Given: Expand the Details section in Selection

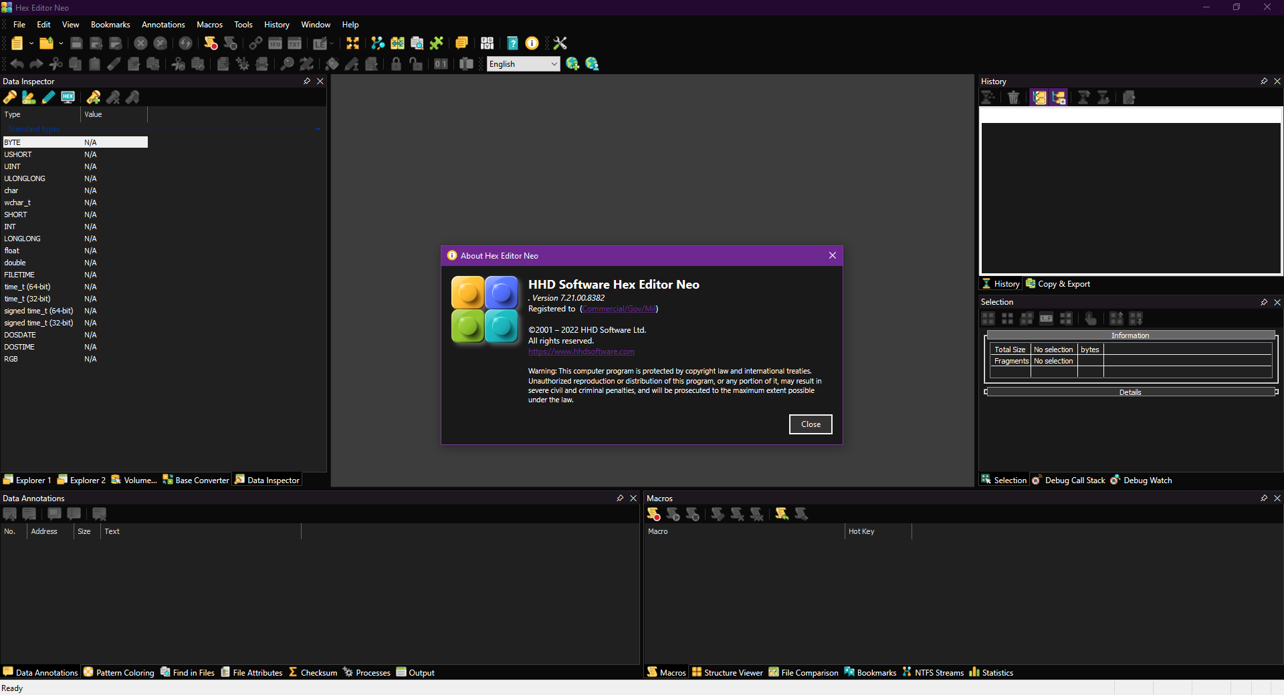Looking at the screenshot, I should pyautogui.click(x=1131, y=392).
